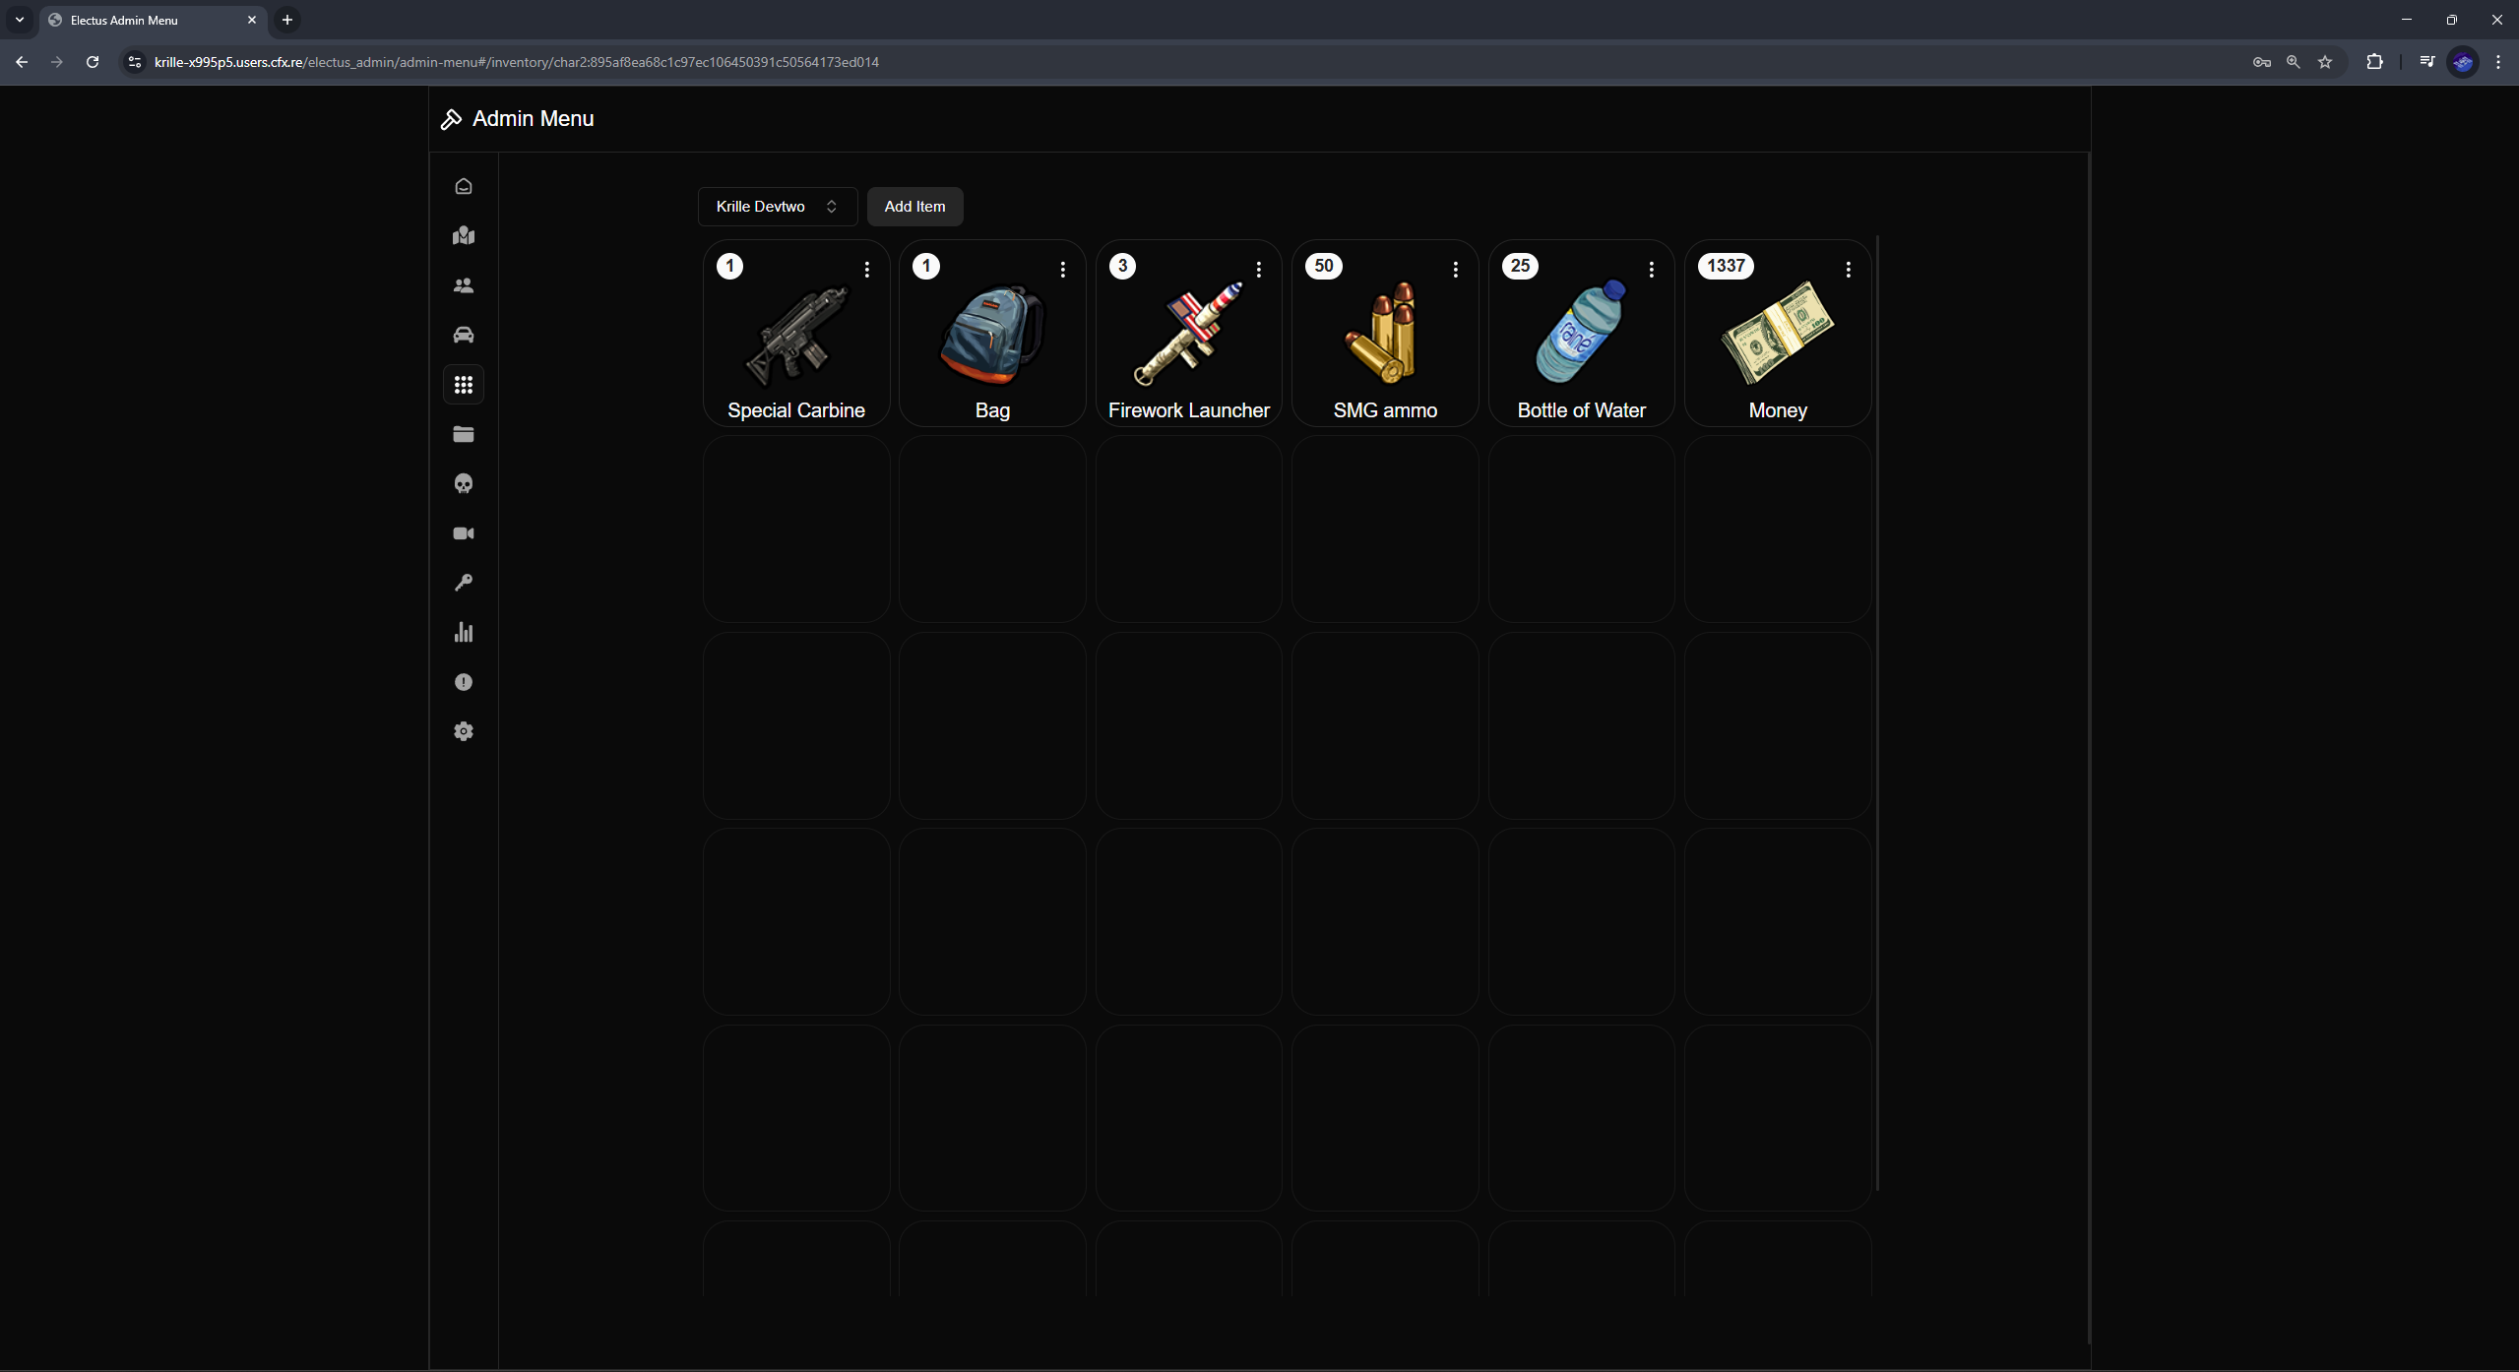Open the map section icon
The height and width of the screenshot is (1372, 2519).
464,235
